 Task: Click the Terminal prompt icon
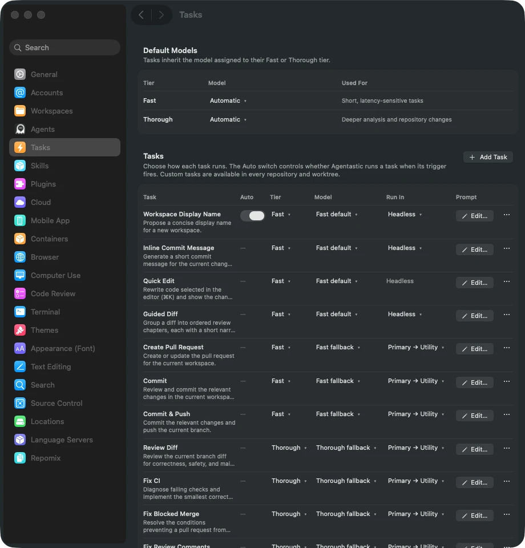20,312
